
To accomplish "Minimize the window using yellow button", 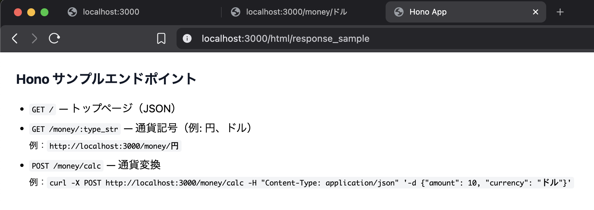I will 31,12.
